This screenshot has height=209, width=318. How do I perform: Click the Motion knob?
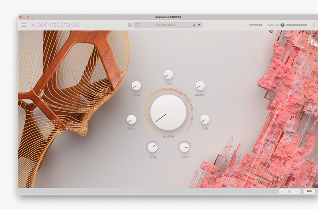click(x=200, y=86)
